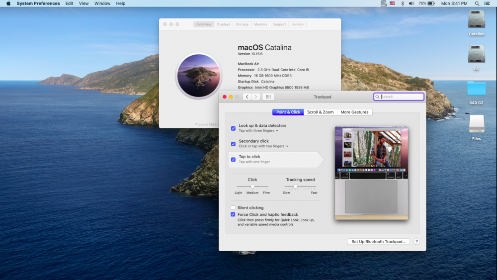Image resolution: width=497 pixels, height=280 pixels.
Task: Click the 75% battery percentage text
Action: point(422,3)
